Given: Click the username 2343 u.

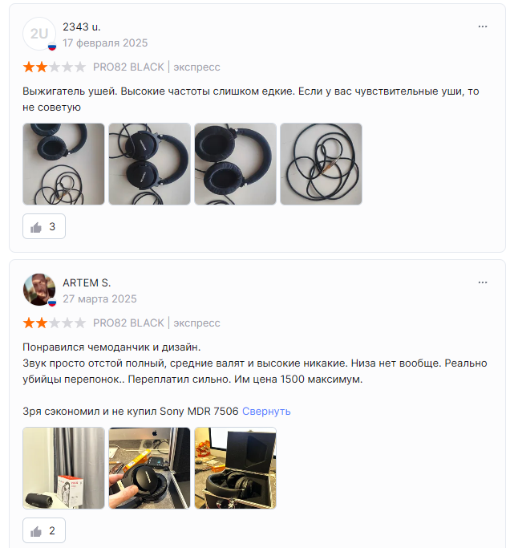Looking at the screenshot, I should 82,27.
